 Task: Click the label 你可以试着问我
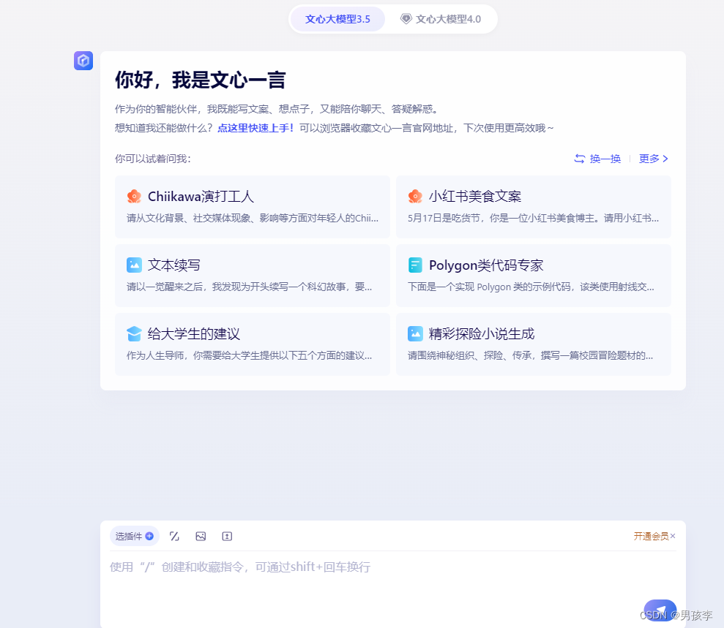[153, 159]
